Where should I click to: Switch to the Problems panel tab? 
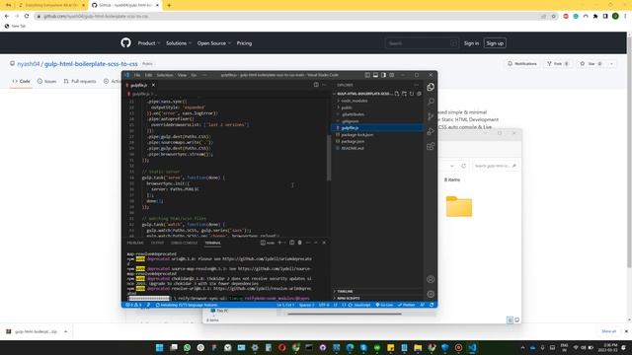[x=135, y=243]
